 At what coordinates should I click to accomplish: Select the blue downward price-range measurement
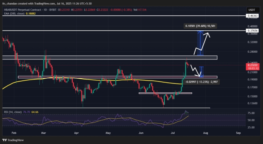point(201,71)
